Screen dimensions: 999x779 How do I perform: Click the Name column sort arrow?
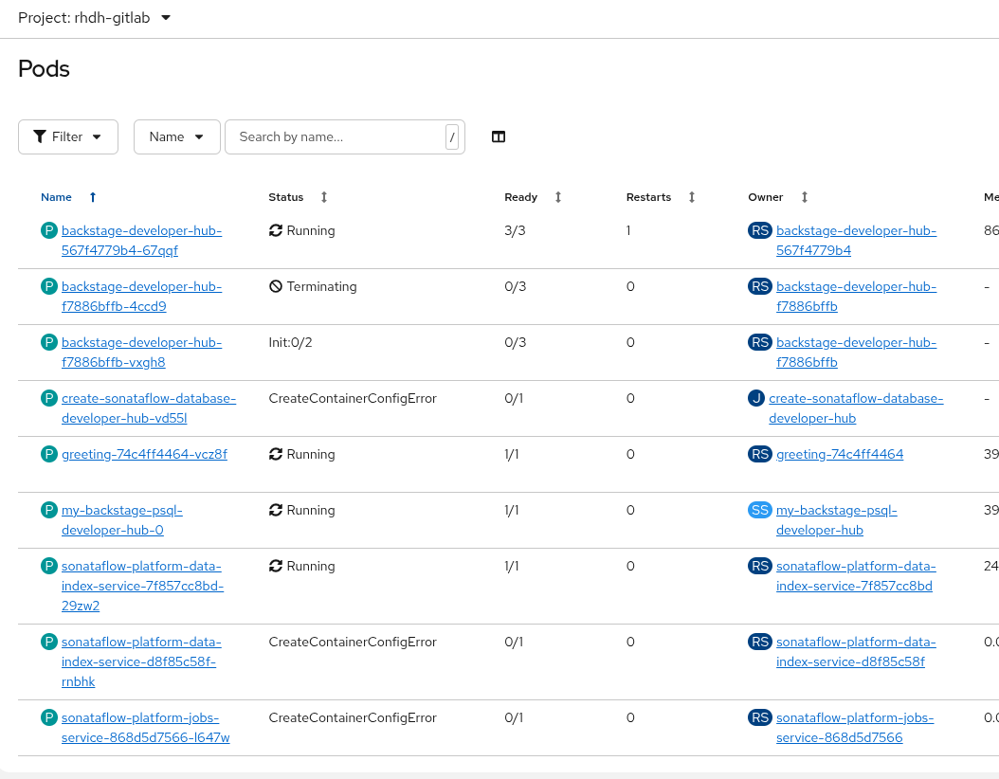pos(93,197)
